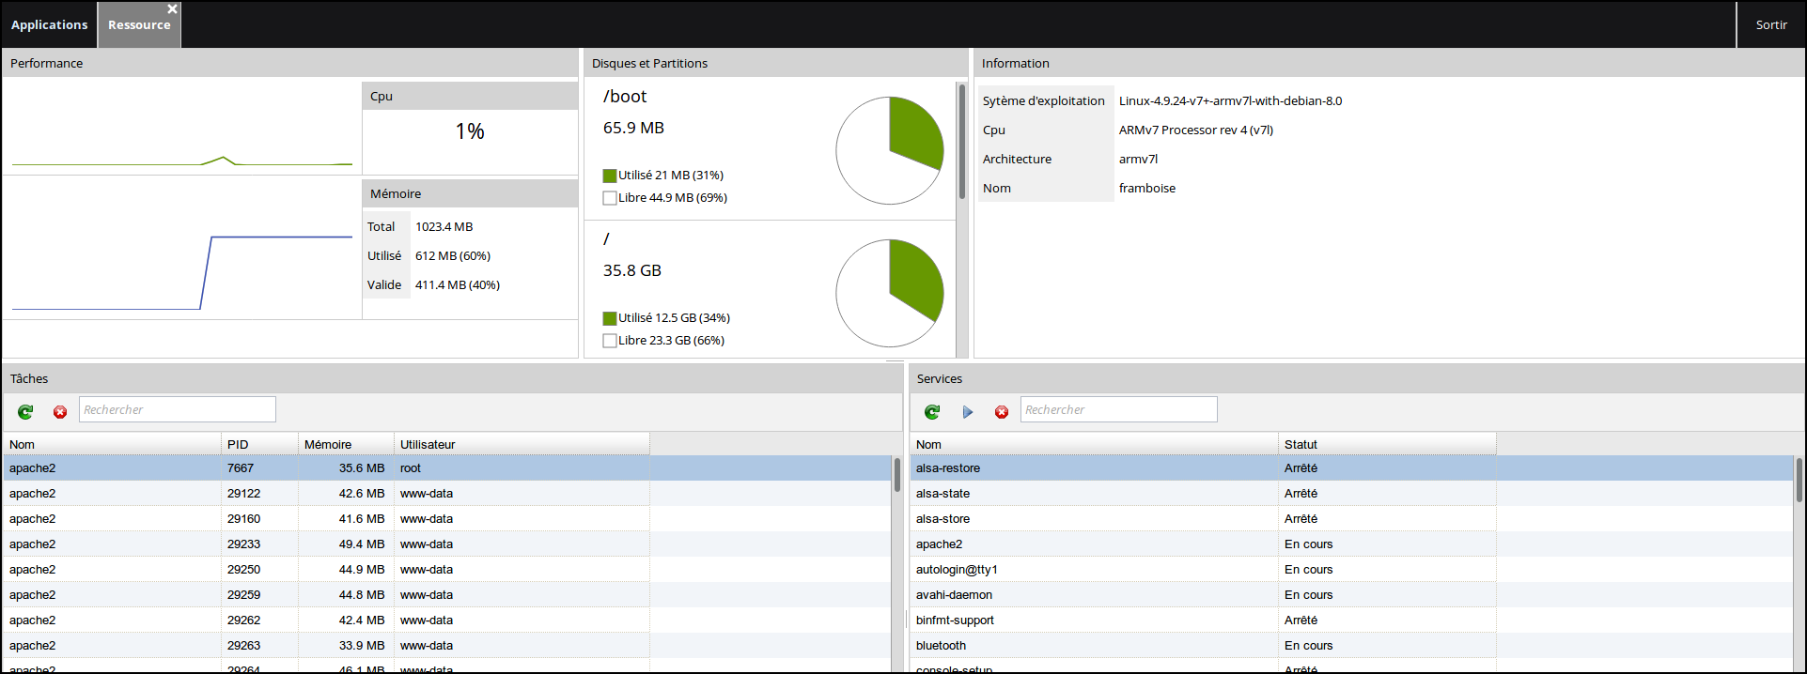The height and width of the screenshot is (674, 1807).
Task: Select the Ressource tab
Action: coord(137,25)
